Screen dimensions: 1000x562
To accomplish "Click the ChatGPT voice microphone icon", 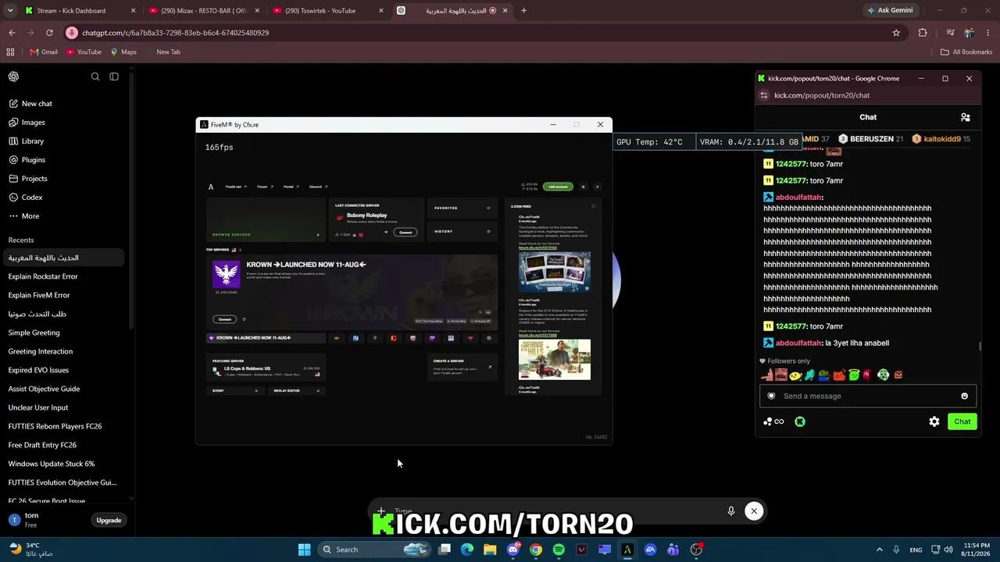I will click(731, 511).
